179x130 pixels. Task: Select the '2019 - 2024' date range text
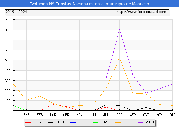(16, 12)
